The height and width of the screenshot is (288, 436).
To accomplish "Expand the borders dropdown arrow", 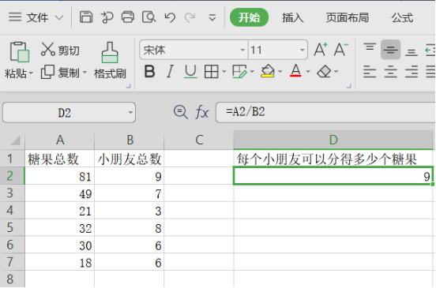I will pyautogui.click(x=224, y=72).
